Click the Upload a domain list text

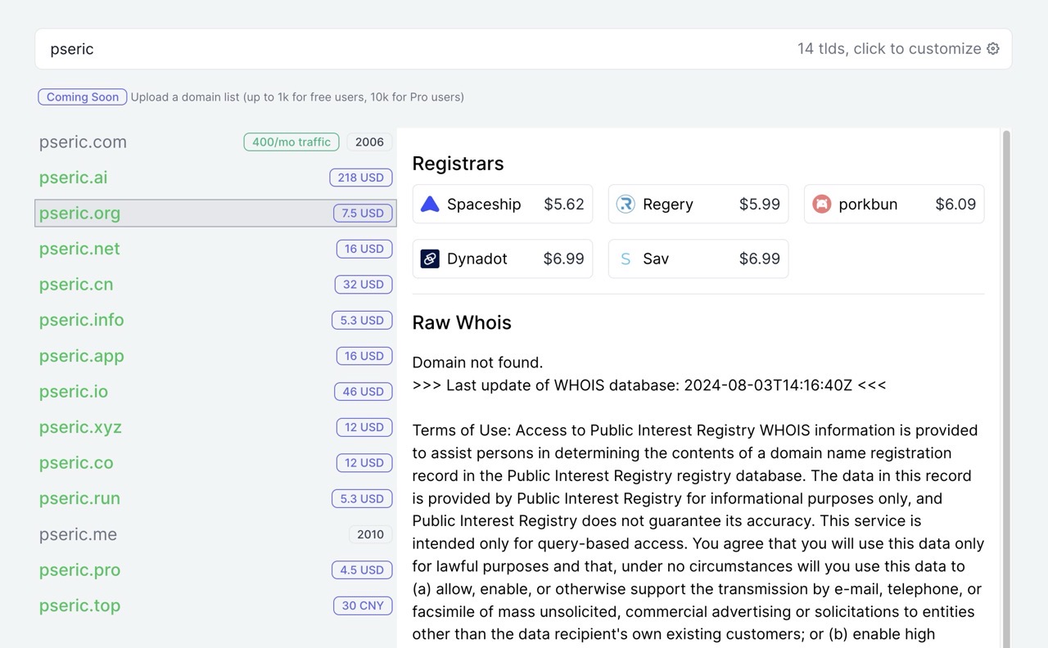point(297,97)
